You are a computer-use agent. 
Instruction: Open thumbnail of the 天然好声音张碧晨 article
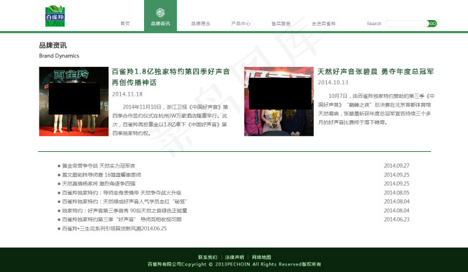click(279, 101)
